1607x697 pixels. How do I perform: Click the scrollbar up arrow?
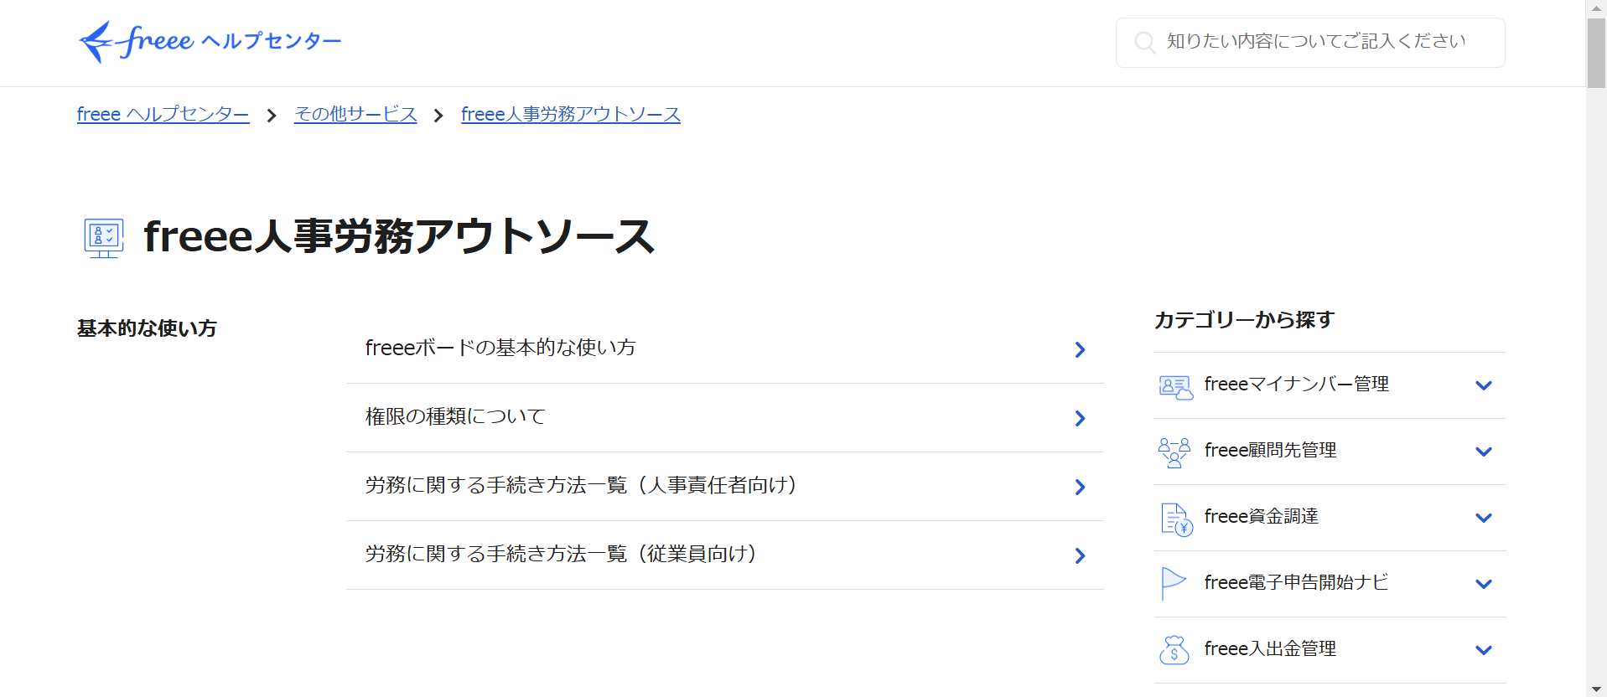point(1596,8)
